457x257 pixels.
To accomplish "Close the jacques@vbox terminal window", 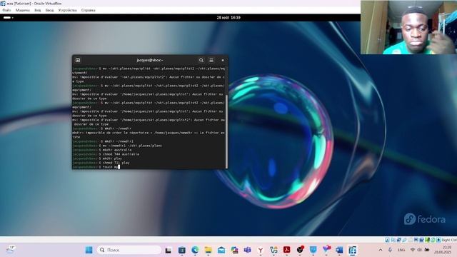I will (223, 60).
